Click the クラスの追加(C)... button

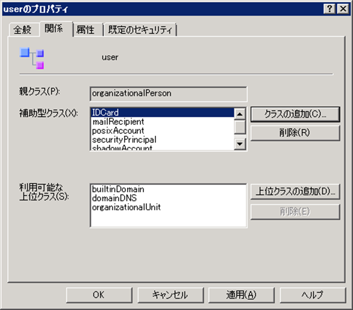pos(295,114)
